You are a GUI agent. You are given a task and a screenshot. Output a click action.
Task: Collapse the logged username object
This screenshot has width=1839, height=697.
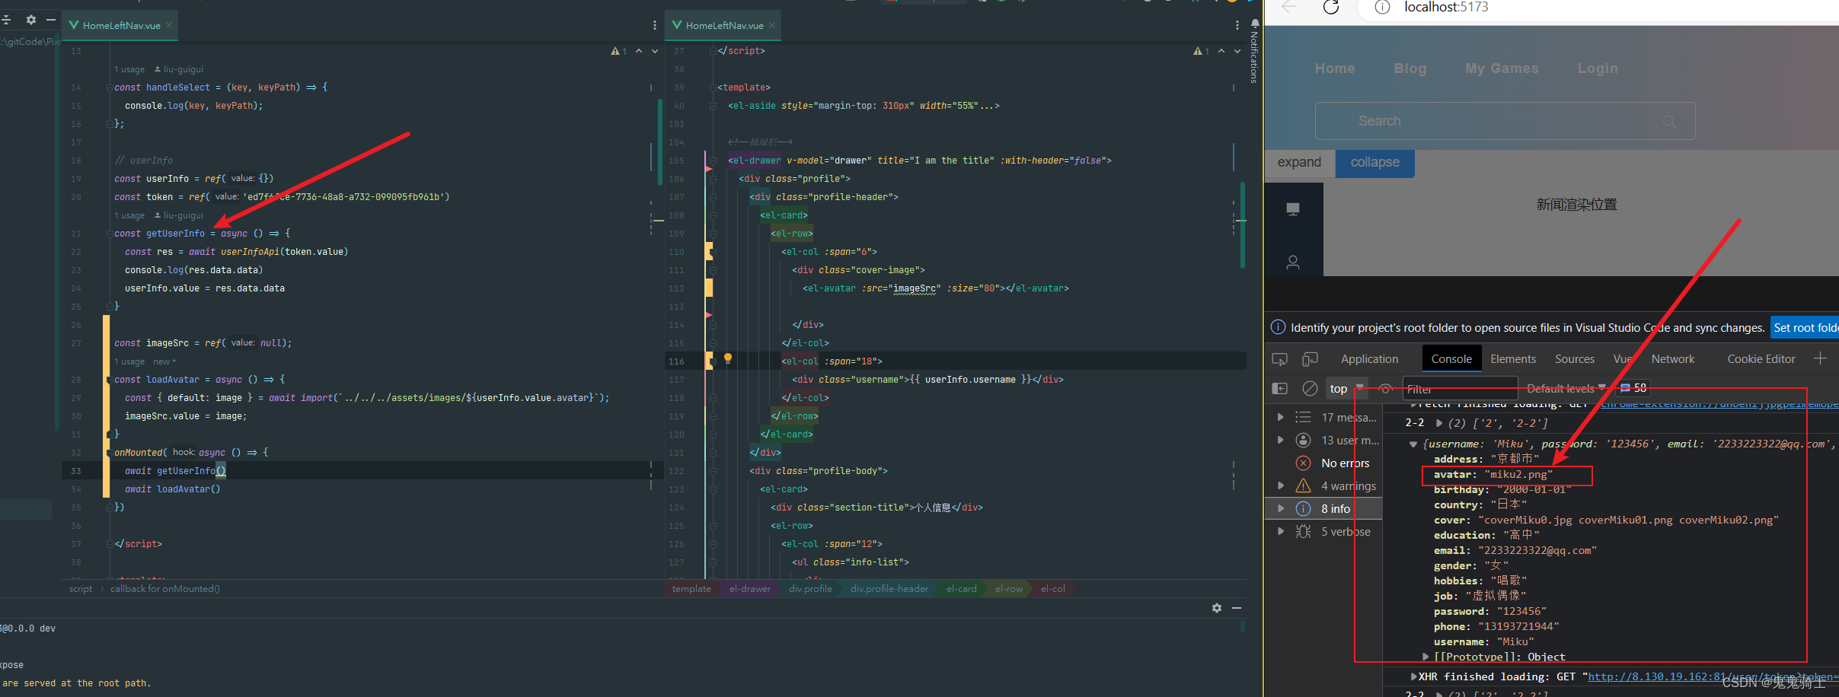coord(1413,444)
